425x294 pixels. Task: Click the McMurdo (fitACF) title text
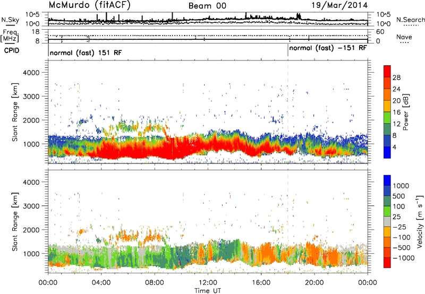coord(89,5)
